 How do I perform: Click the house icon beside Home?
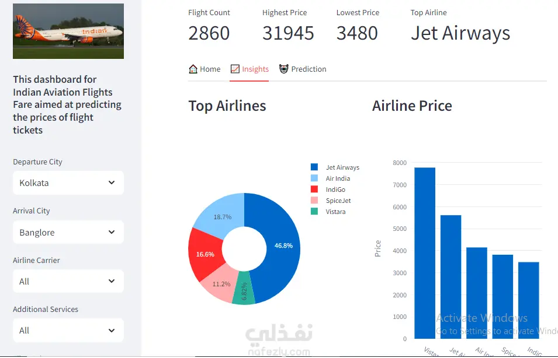point(193,69)
